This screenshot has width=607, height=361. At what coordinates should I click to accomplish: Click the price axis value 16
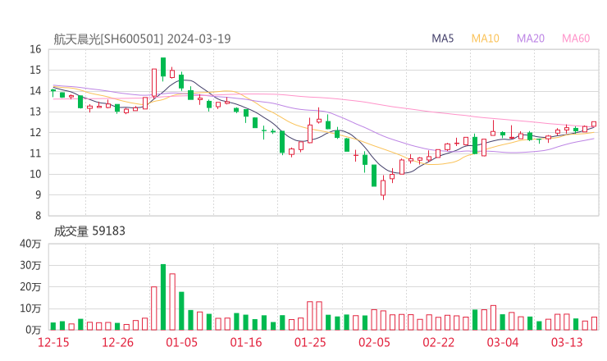tap(35, 49)
